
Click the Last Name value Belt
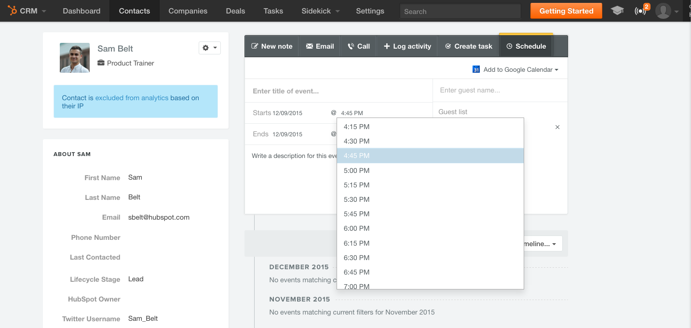coord(134,197)
